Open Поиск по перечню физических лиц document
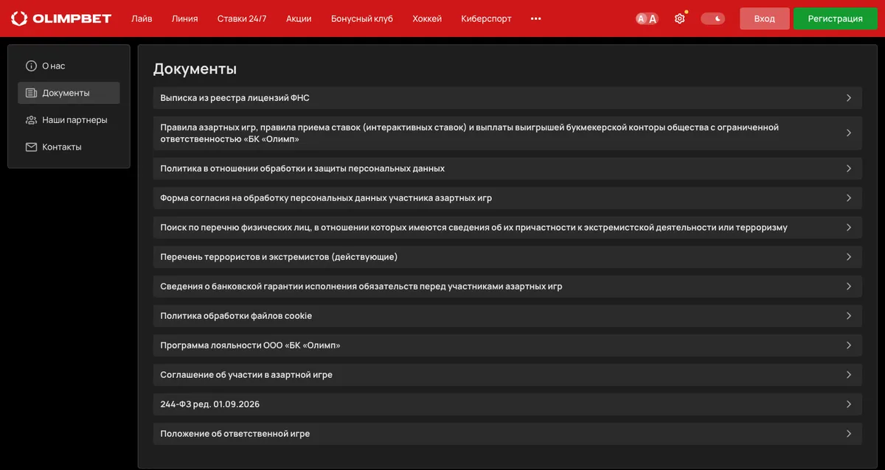885x470 pixels. click(x=507, y=228)
